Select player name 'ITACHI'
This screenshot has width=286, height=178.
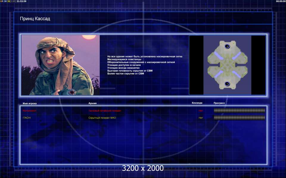[x=27, y=118]
